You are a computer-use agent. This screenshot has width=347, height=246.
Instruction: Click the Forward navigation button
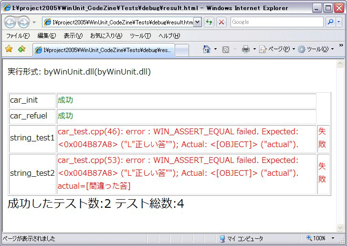(24, 22)
